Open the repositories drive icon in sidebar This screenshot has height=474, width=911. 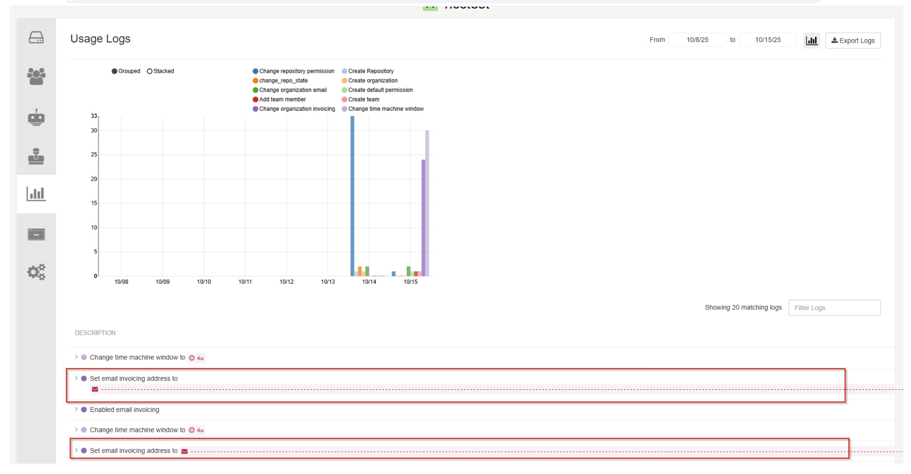click(36, 38)
